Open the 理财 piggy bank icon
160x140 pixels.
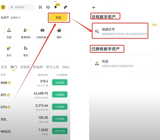59,30
